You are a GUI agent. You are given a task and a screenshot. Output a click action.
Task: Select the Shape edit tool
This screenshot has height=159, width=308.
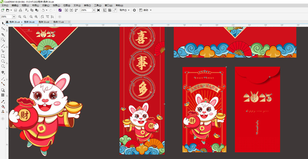(x=3, y=29)
